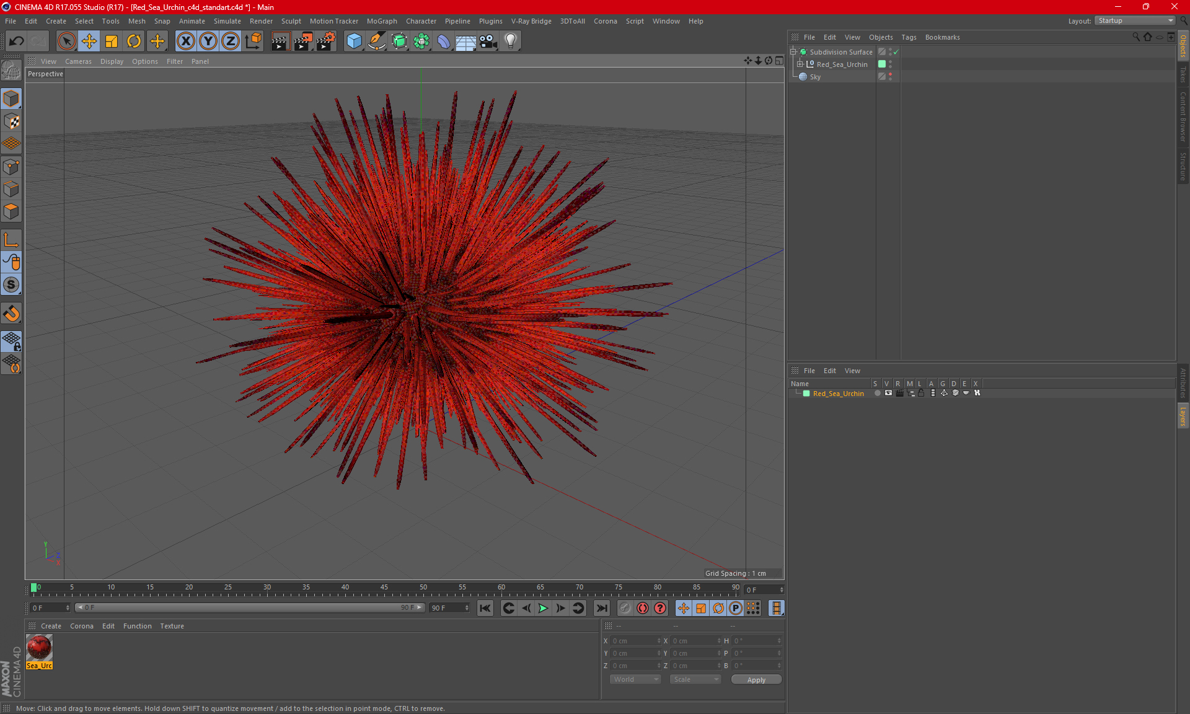Viewport: 1190px width, 714px height.
Task: Activate the Scale tool
Action: 112,42
